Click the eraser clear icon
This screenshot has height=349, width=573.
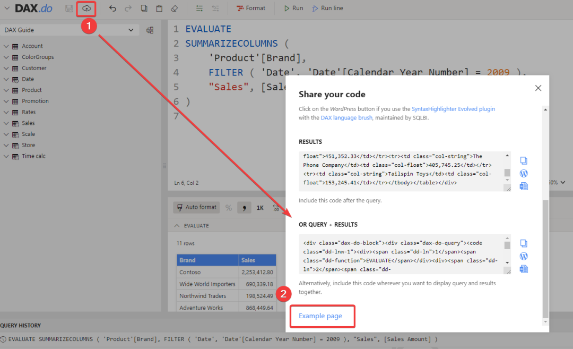[x=175, y=8]
